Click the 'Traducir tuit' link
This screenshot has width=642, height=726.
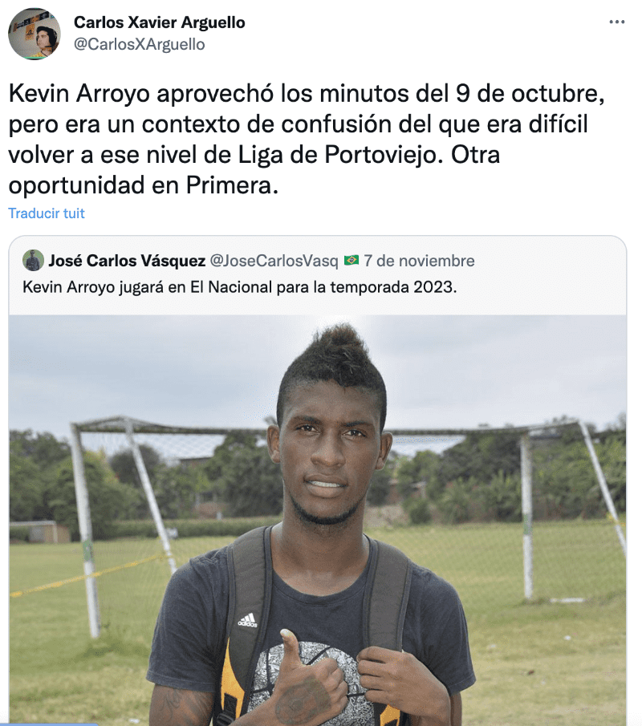pyautogui.click(x=47, y=213)
